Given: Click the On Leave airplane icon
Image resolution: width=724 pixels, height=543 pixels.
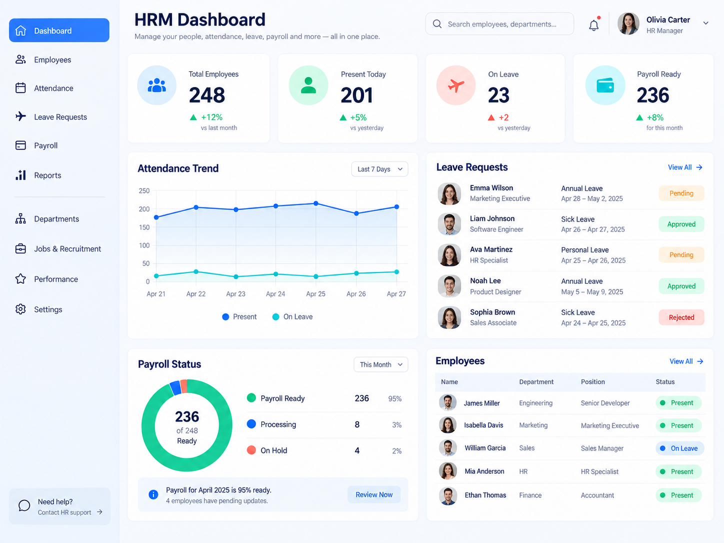Looking at the screenshot, I should pyautogui.click(x=456, y=85).
